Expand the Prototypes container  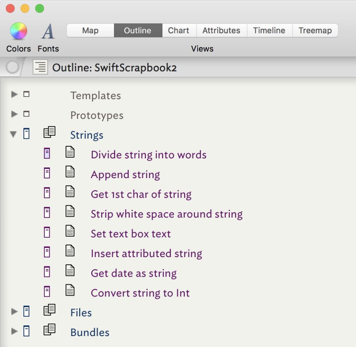[14, 114]
